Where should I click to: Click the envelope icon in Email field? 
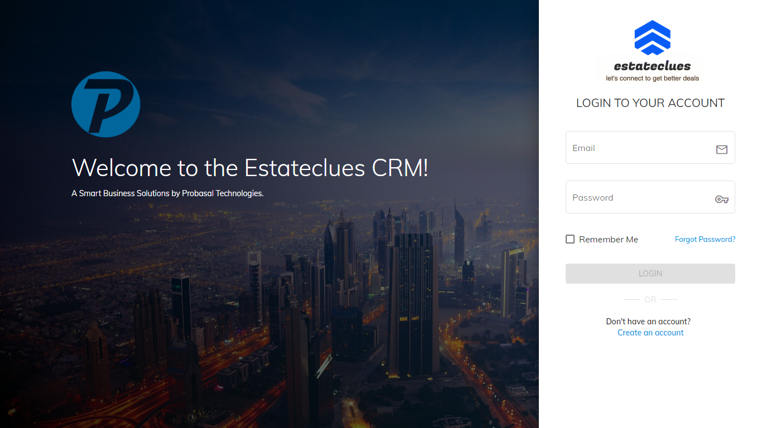click(721, 149)
